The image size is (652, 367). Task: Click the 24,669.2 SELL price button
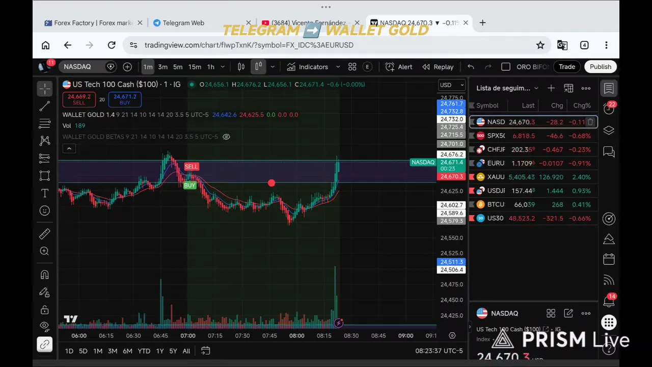tap(79, 99)
